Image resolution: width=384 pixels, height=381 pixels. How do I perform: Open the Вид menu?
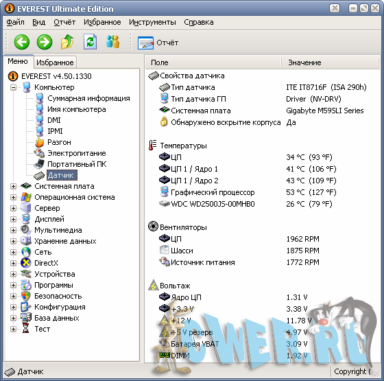point(38,22)
